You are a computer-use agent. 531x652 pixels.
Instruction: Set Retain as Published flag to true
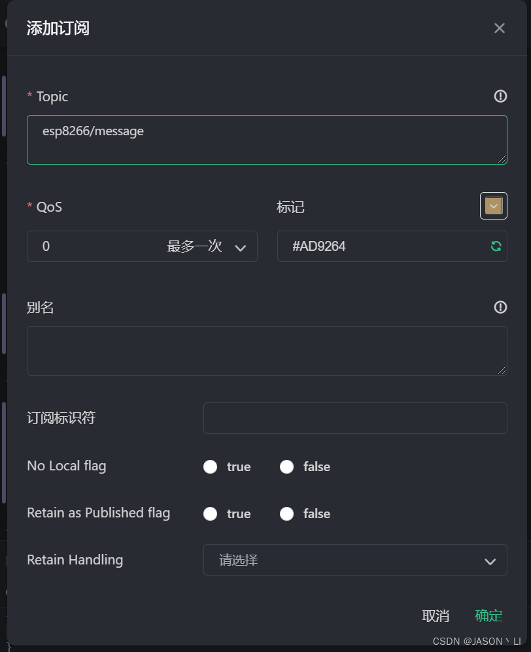click(x=211, y=513)
